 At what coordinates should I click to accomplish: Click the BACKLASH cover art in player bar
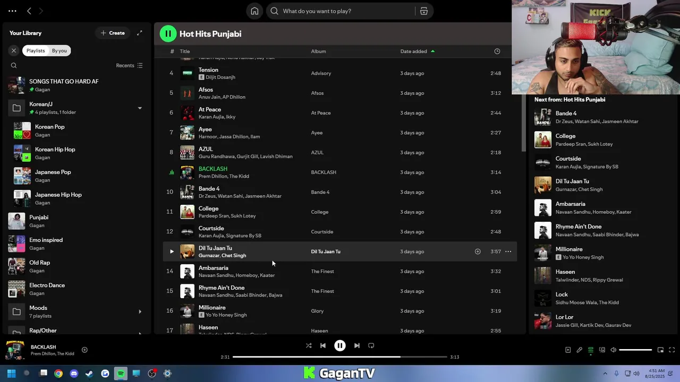[15, 350]
